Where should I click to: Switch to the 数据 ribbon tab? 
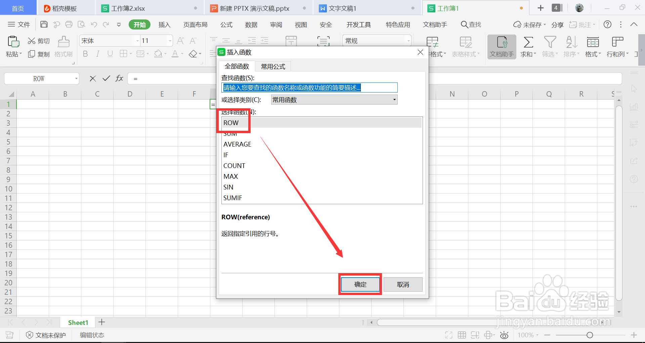tap(251, 24)
